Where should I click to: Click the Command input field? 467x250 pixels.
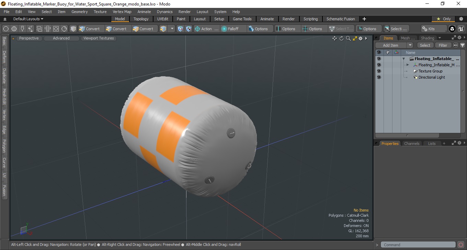[x=418, y=245]
